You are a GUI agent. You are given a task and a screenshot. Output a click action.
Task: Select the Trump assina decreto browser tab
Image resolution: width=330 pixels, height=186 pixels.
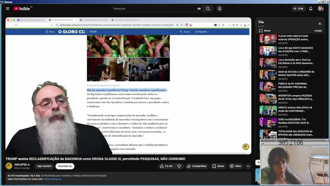(62, 20)
